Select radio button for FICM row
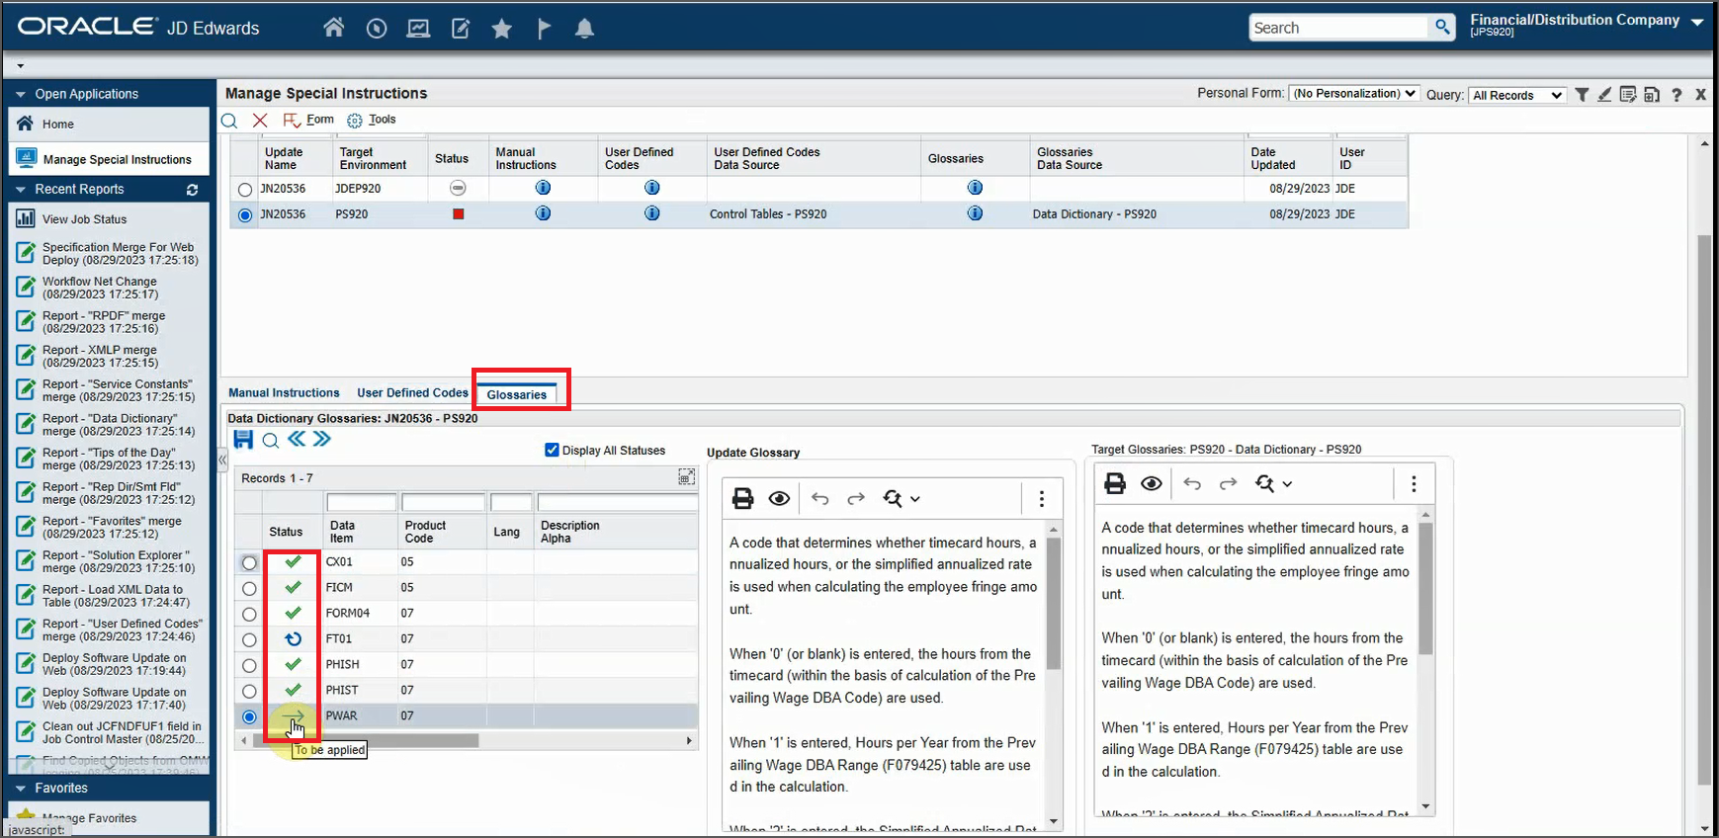Image resolution: width=1719 pixels, height=838 pixels. (x=249, y=589)
